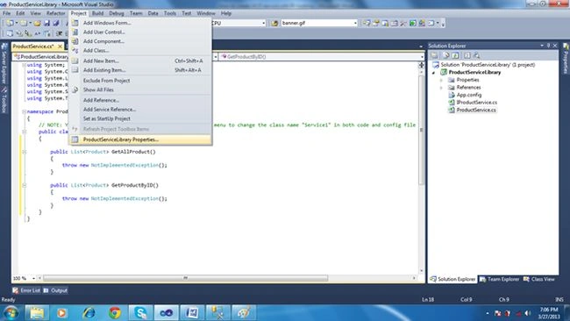Open Solution Explorer window position dropdown arrow

542,46
